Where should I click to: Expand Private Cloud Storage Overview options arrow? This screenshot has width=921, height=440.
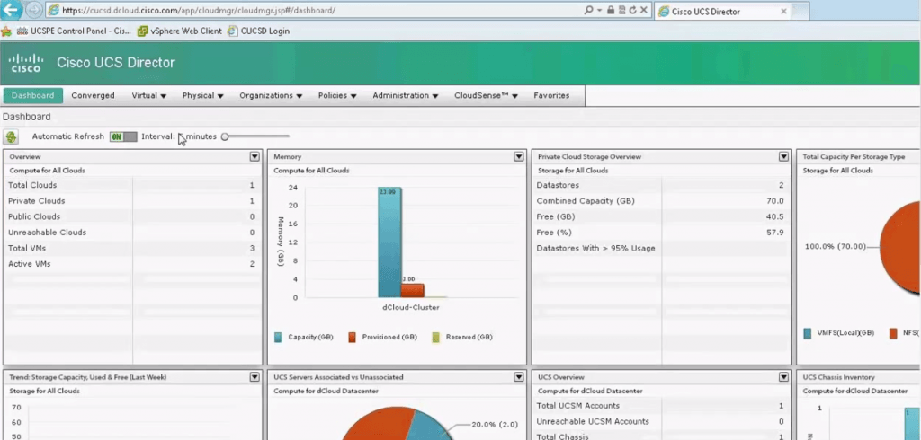click(x=783, y=156)
